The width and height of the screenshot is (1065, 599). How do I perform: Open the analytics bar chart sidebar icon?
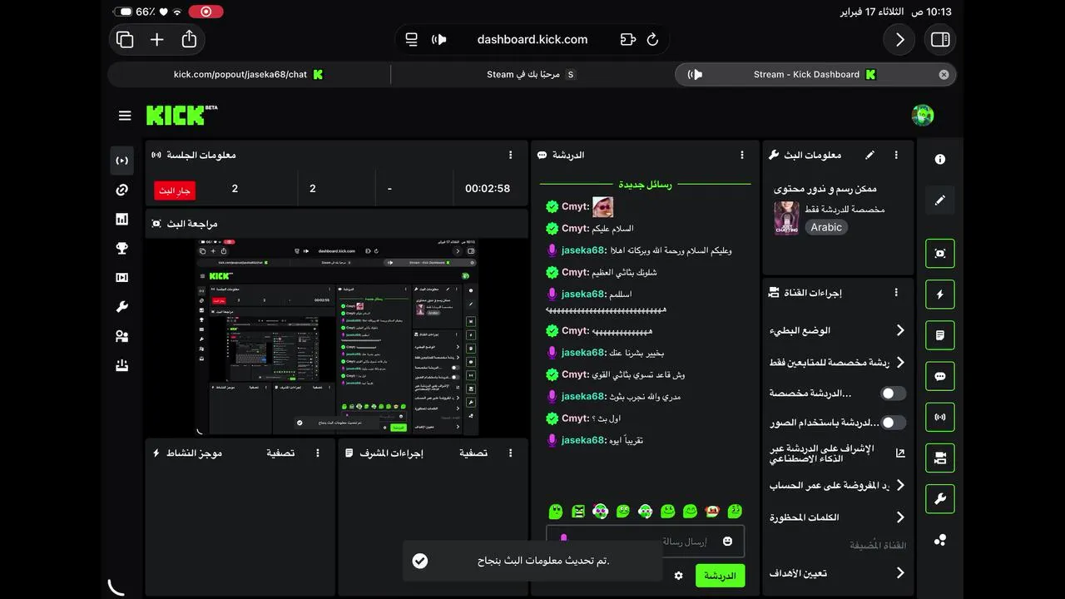[121, 219]
